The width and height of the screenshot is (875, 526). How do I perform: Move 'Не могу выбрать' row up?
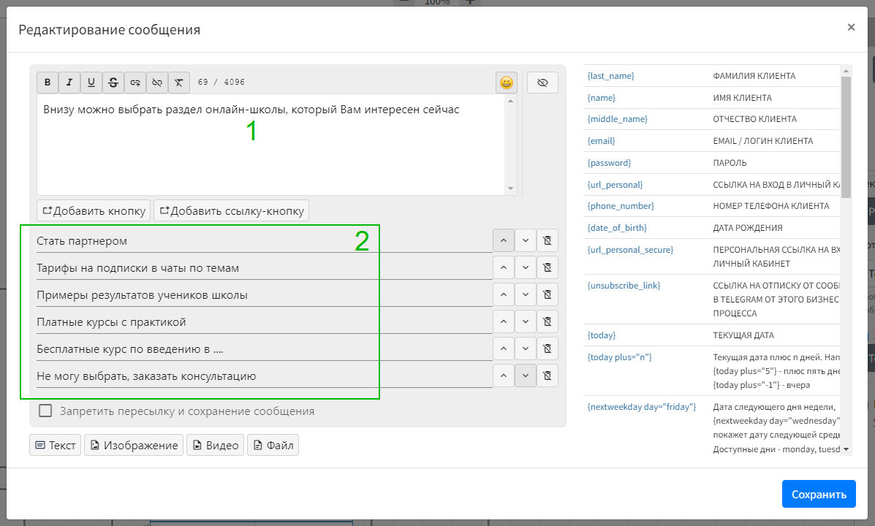(503, 376)
